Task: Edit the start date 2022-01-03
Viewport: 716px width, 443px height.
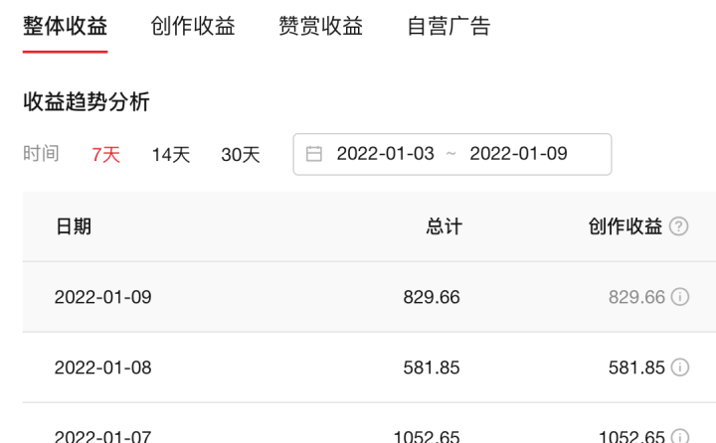Action: 386,154
